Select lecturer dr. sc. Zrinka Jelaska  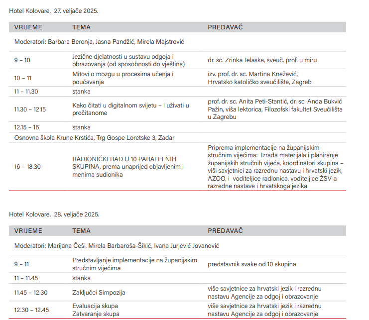click(262, 60)
